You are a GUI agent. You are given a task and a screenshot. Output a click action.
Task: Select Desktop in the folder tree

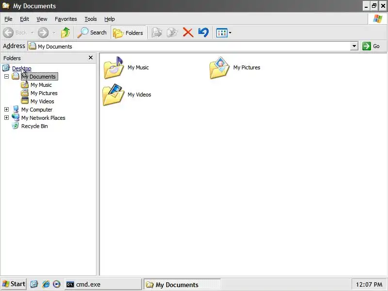(21, 68)
